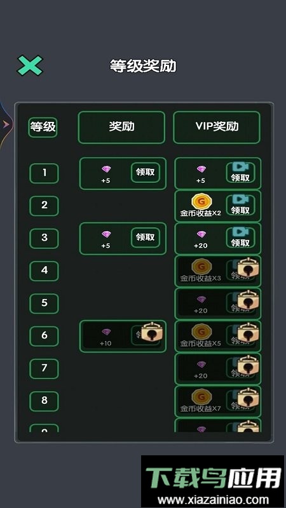Select level 7 number badge
The width and height of the screenshot is (286, 508).
44,369
